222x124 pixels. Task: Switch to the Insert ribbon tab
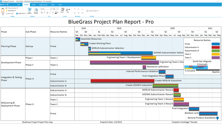pyautogui.click(x=34, y=5)
